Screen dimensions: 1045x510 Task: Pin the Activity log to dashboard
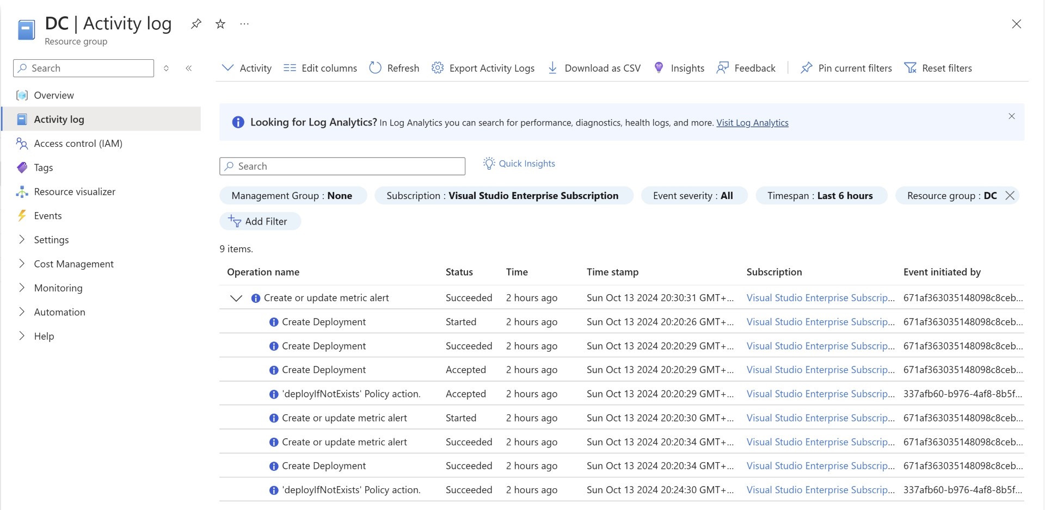pyautogui.click(x=196, y=24)
